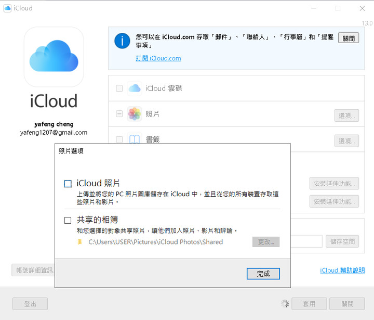The image size is (374, 320).
Task: Close the iCloud window
Action: point(363,8)
